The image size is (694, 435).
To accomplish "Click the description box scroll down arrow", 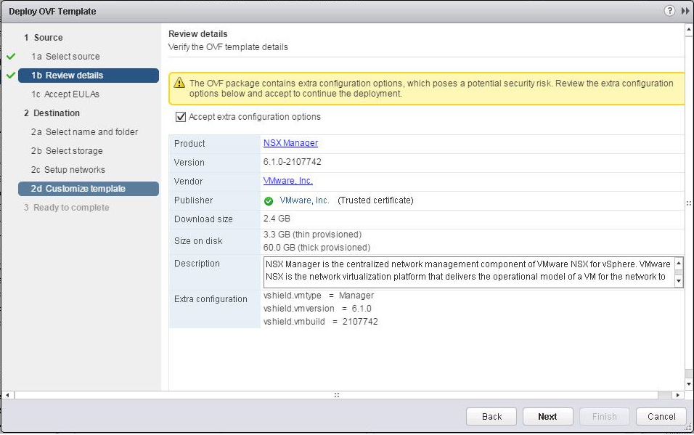I will coord(679,281).
